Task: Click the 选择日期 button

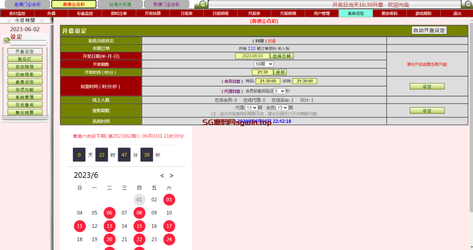Action: pos(282,56)
